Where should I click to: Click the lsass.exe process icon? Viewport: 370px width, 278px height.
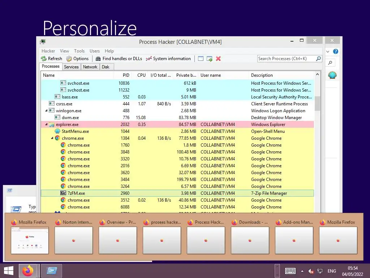click(x=57, y=97)
